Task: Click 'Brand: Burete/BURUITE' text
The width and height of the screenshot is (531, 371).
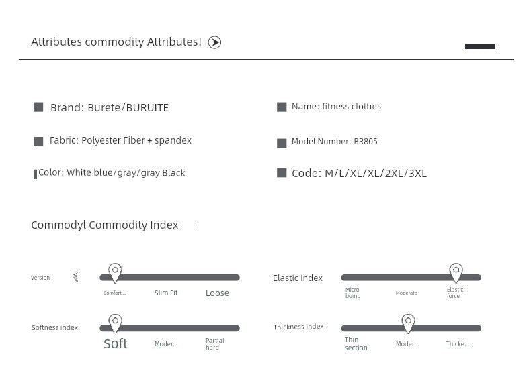Action: tap(110, 108)
